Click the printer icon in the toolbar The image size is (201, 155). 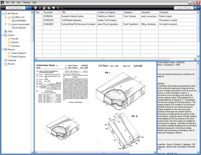[x=36, y=8]
